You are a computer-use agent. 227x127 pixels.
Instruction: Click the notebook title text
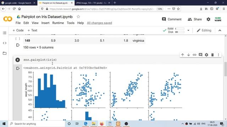(47, 17)
